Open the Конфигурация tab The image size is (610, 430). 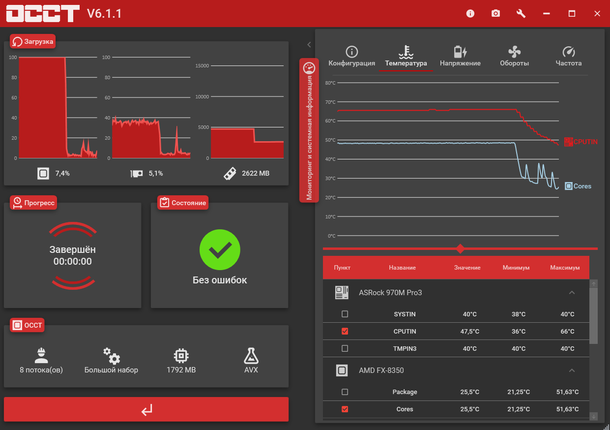(x=352, y=57)
